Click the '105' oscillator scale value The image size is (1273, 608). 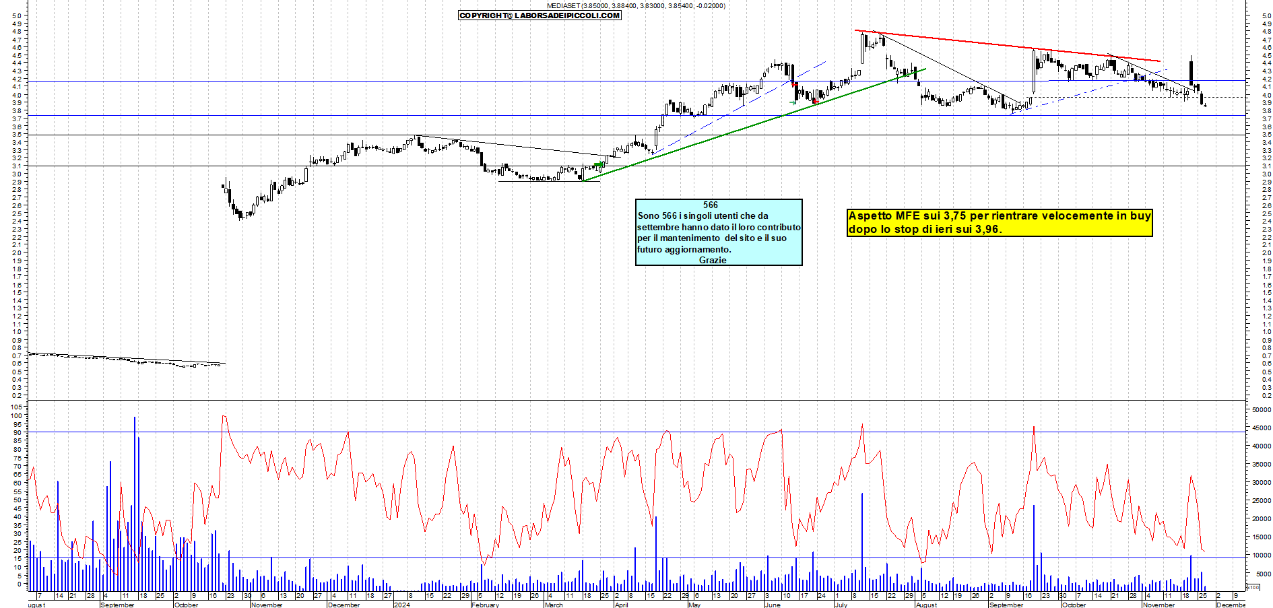pyautogui.click(x=16, y=407)
